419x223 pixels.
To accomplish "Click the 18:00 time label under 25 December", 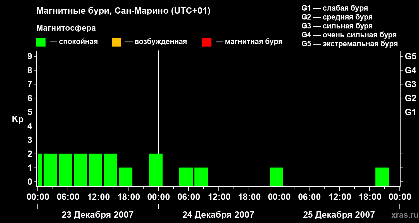I will pyautogui.click(x=370, y=197).
